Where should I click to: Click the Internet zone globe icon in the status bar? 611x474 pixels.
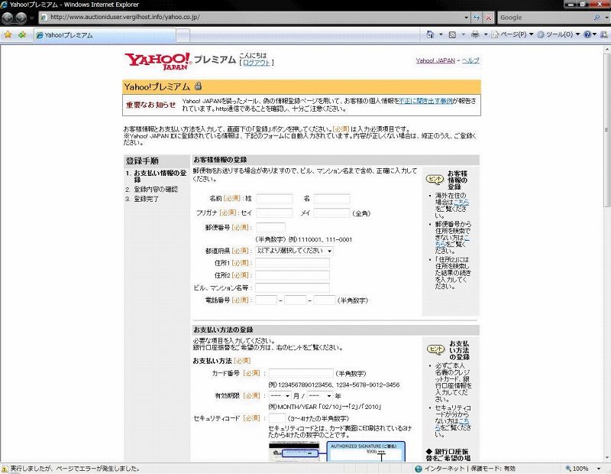[x=419, y=469]
